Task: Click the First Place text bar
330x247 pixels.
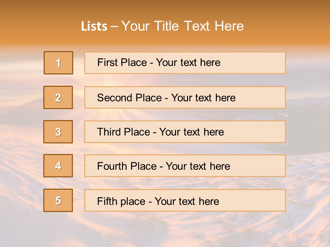Action: point(185,63)
